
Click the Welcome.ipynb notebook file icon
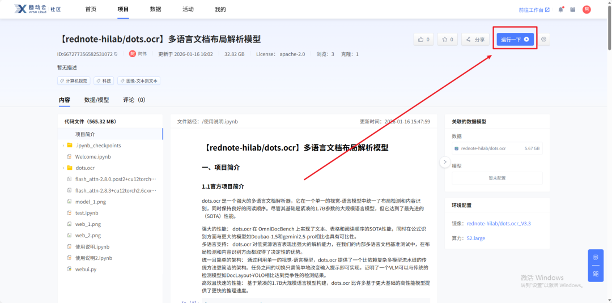pyautogui.click(x=70, y=157)
